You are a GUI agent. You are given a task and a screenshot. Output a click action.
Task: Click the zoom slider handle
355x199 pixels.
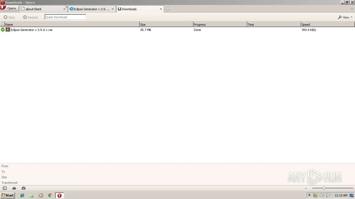[324, 188]
